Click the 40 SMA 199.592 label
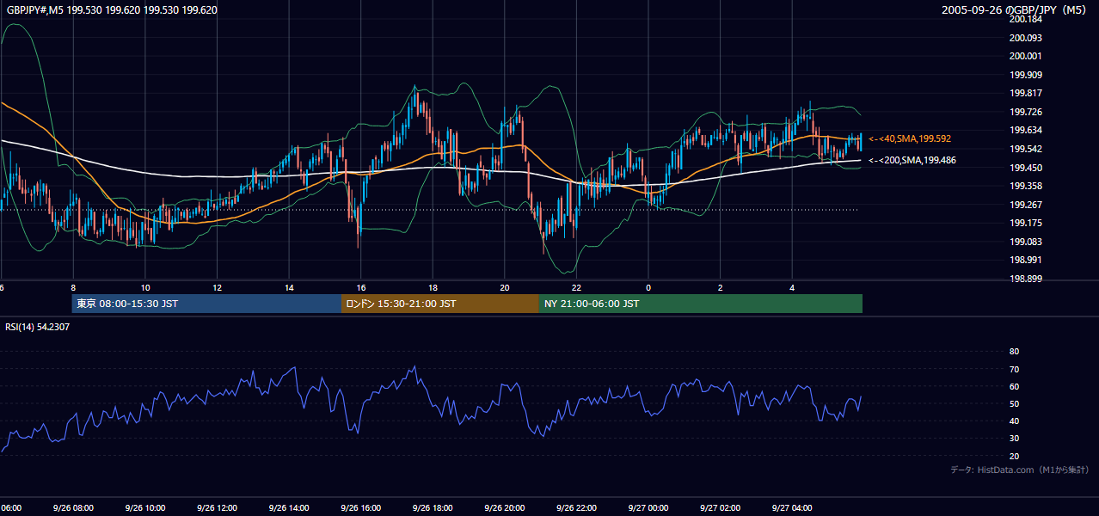This screenshot has width=1099, height=516. 910,138
